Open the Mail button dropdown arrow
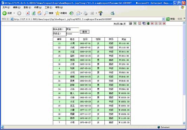This screenshot has height=130, width=187. coord(81,13)
